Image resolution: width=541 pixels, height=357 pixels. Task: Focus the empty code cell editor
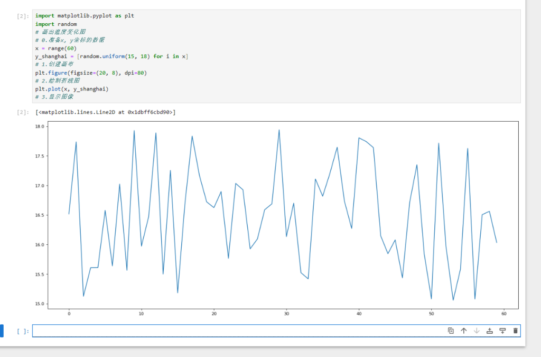pyautogui.click(x=238, y=331)
